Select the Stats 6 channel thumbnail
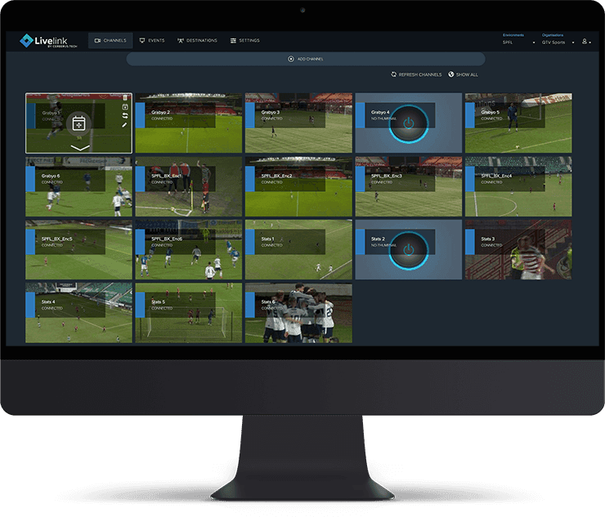This screenshot has width=605, height=517. pos(298,313)
